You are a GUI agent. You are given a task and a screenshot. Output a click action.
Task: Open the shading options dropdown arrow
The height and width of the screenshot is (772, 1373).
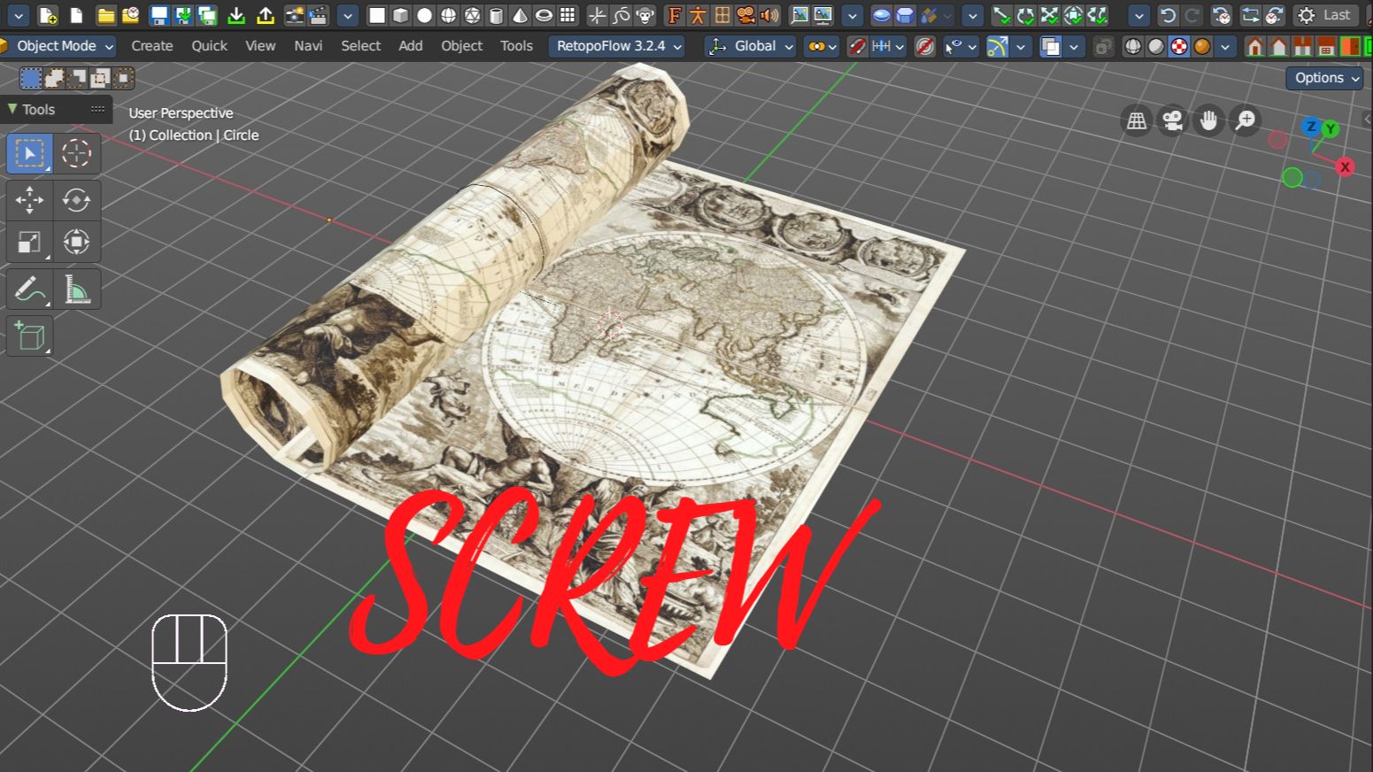click(x=1226, y=46)
